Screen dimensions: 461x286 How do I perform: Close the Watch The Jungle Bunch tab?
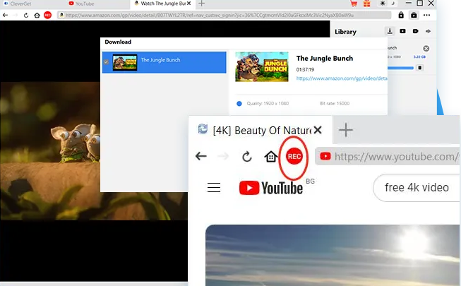tap(189, 4)
